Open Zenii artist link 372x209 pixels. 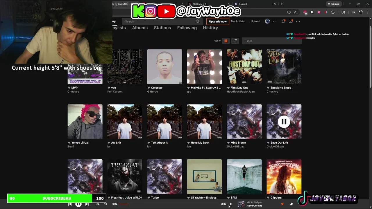coord(71,147)
